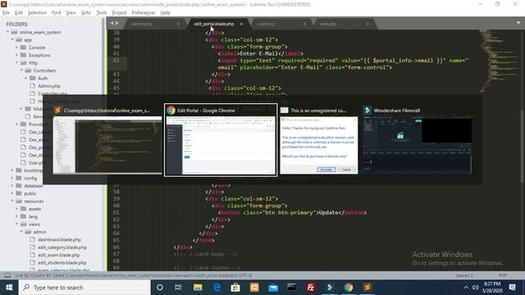Close the web.php tab
This screenshot has width=525, height=295.
(x=367, y=24)
